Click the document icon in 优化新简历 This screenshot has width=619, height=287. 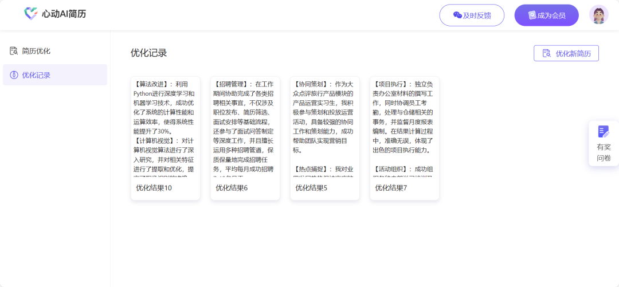(546, 54)
